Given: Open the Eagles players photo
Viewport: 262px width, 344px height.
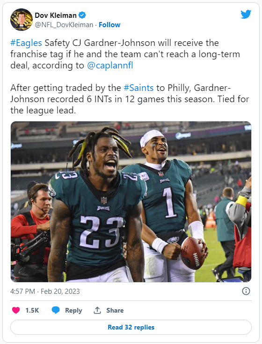Looking at the screenshot, I should click(131, 202).
